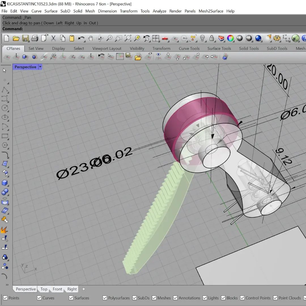306x306 pixels.
Task: Open the Mesh2Surface menu
Action: (x=211, y=11)
